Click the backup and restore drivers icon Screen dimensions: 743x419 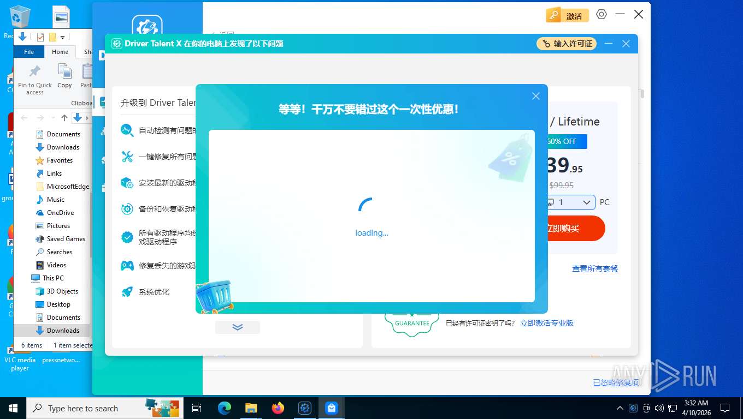127,209
